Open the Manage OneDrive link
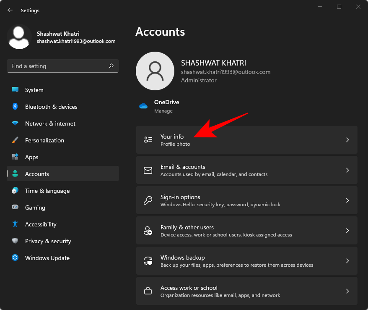Screen dimensions: 368x310 point(163,111)
